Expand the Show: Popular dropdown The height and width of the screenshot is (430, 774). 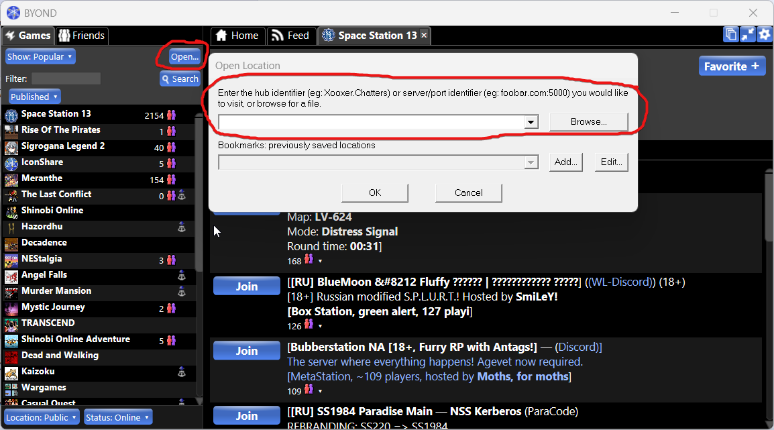[40, 57]
